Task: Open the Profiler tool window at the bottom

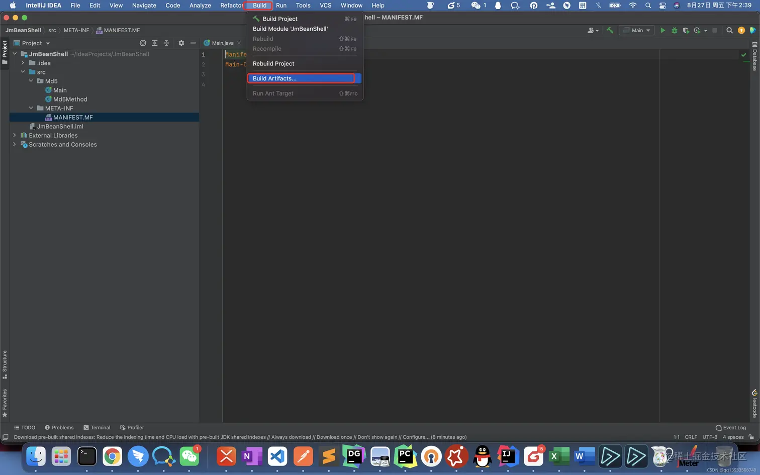Action: pos(132,428)
